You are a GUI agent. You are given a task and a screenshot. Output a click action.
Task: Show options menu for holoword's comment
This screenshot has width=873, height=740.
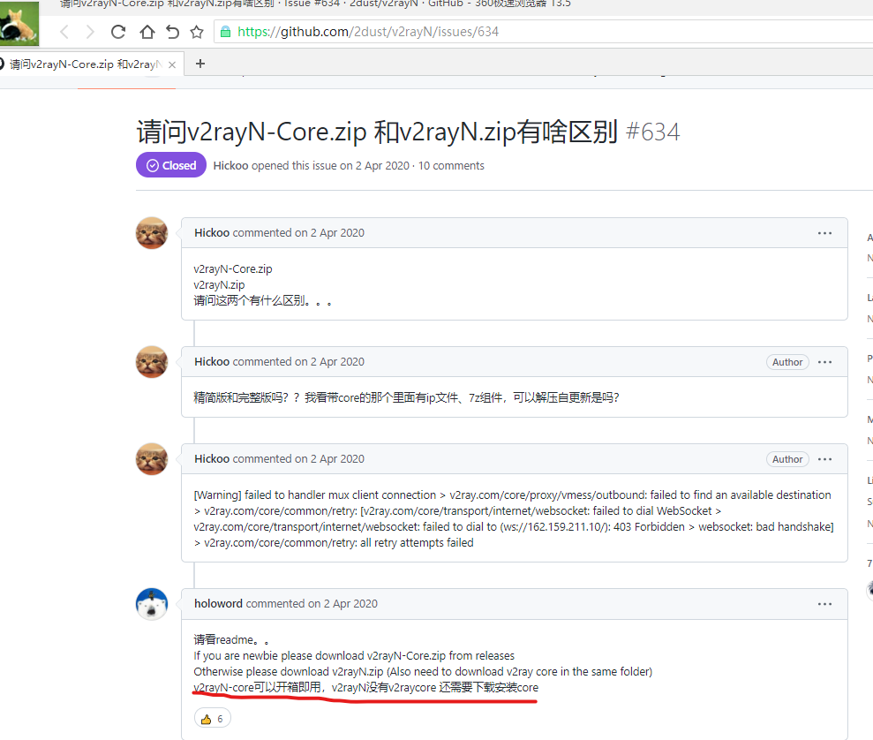point(824,604)
